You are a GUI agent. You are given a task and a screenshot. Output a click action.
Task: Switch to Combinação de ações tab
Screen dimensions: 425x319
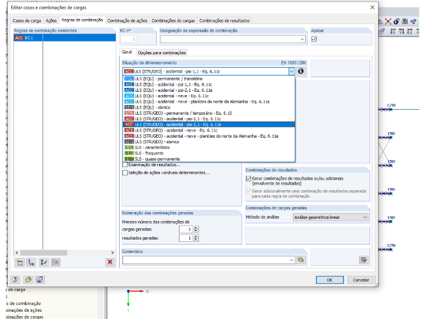pyautogui.click(x=127, y=21)
